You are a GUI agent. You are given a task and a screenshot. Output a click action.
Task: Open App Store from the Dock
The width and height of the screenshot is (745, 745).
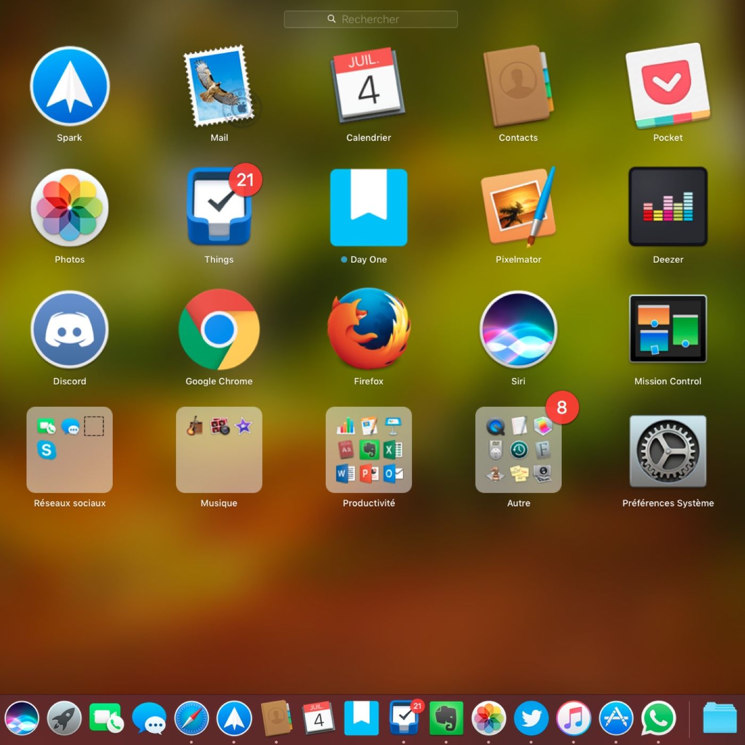(616, 718)
